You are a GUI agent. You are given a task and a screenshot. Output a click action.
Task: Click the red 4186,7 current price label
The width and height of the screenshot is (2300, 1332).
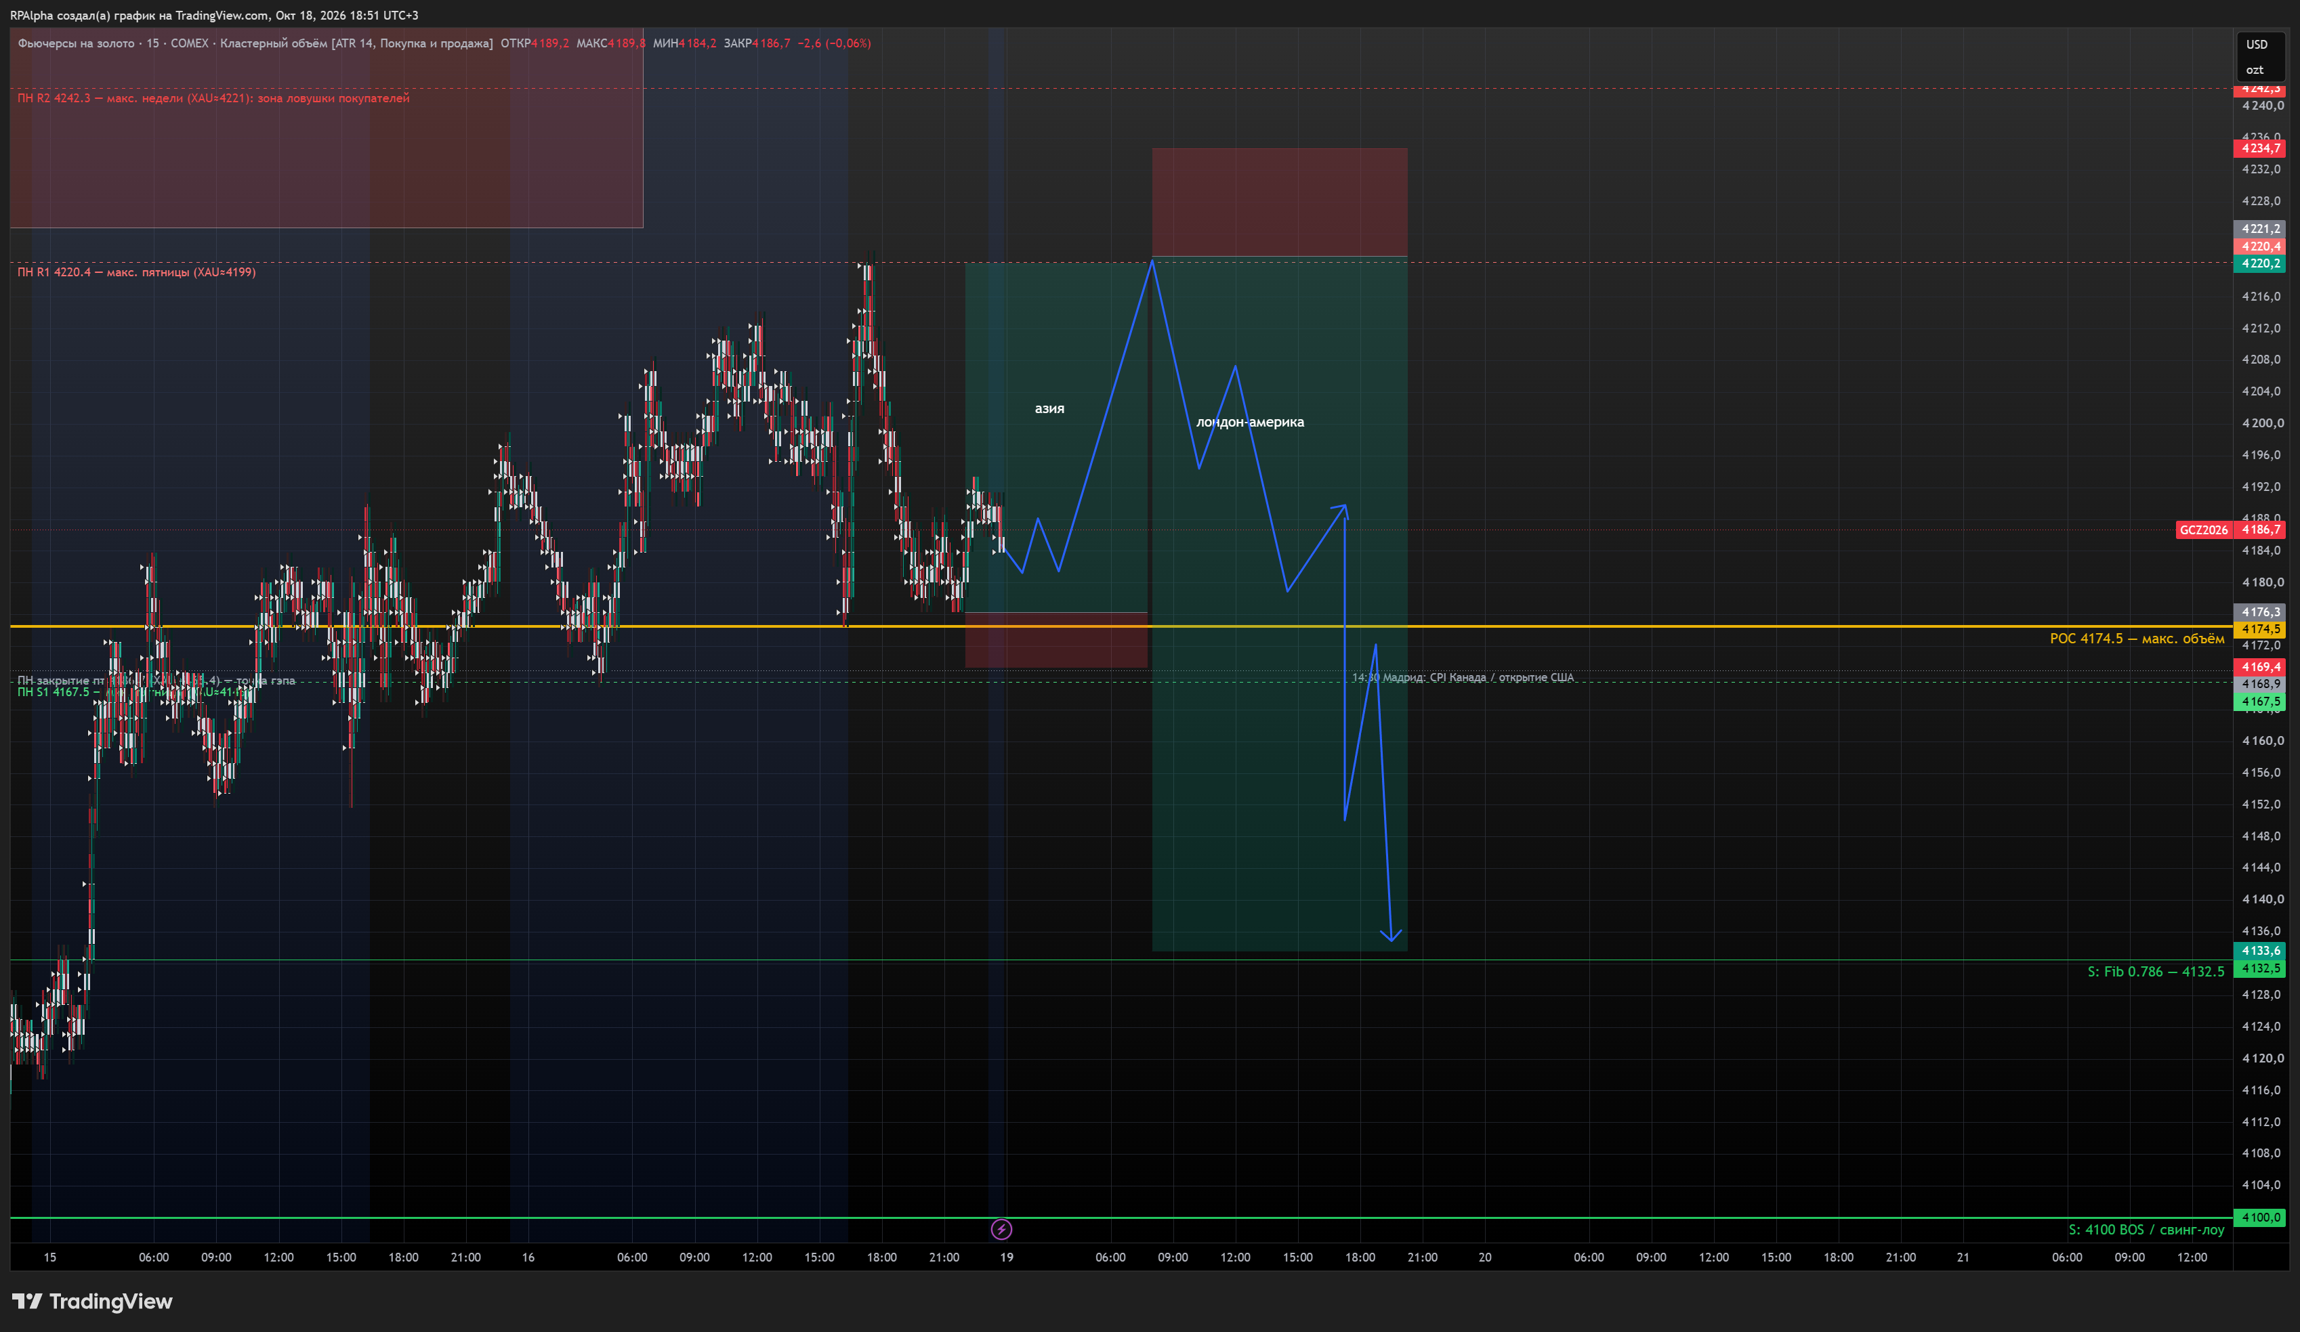2260,530
